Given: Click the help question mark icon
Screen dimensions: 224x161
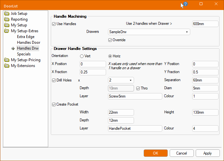Looking at the screenshot, I should (185, 4).
